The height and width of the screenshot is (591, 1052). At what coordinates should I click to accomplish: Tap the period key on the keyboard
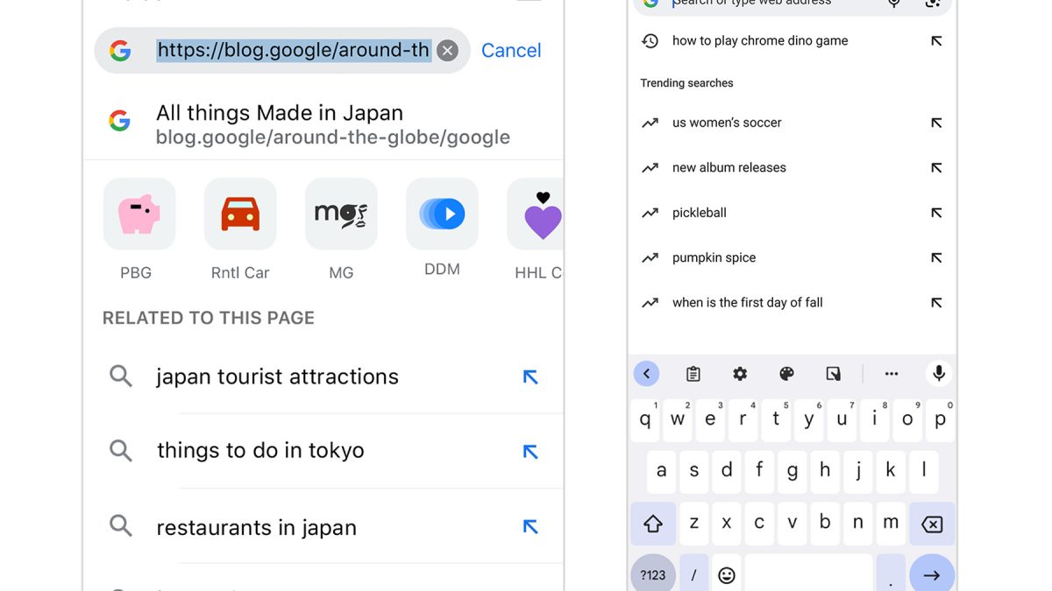891,573
